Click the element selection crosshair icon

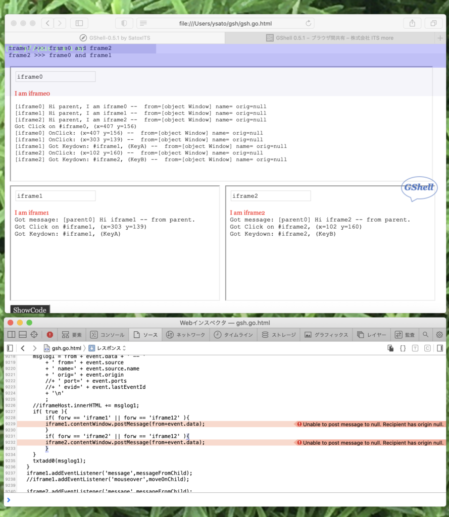point(34,335)
